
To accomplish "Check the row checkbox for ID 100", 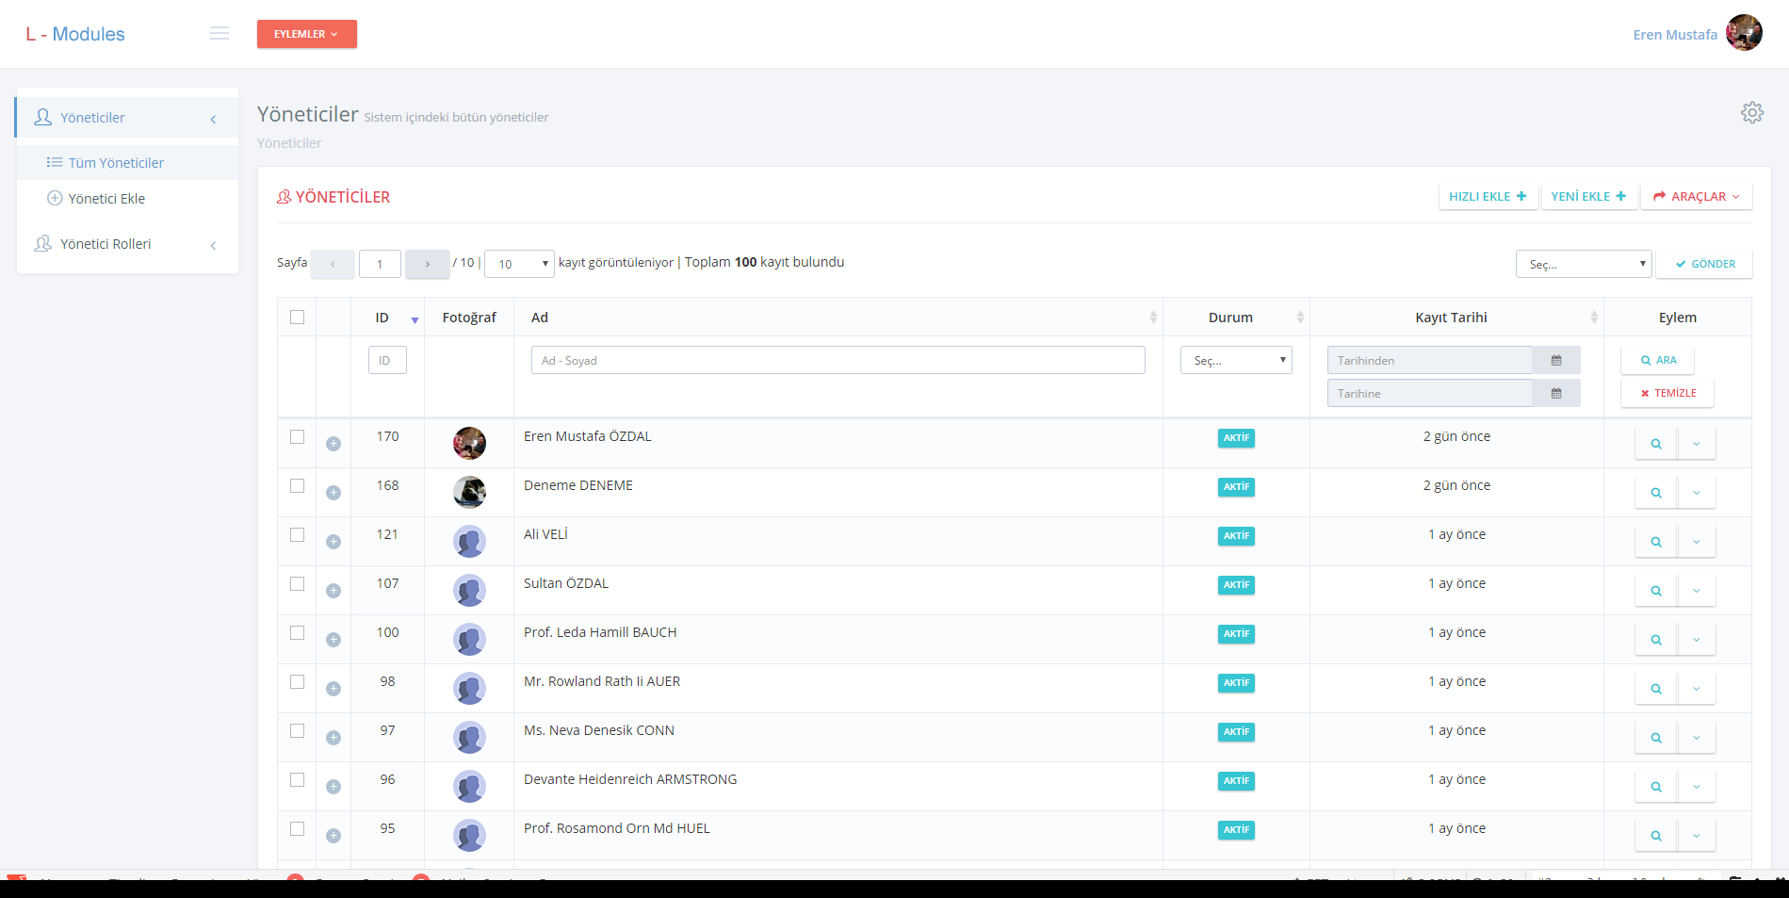I will [298, 633].
